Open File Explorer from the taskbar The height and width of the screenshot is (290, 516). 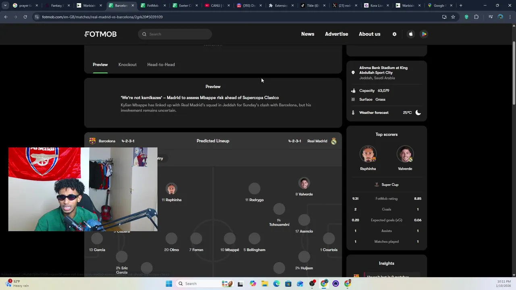coord(264,284)
